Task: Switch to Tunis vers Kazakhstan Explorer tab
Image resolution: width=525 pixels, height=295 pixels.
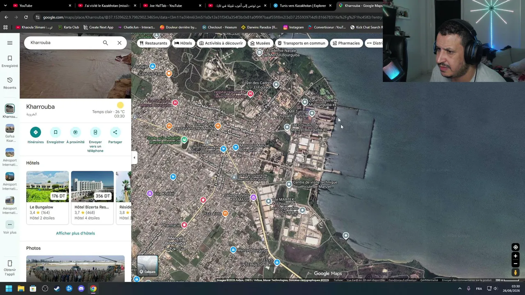Action: [302, 6]
